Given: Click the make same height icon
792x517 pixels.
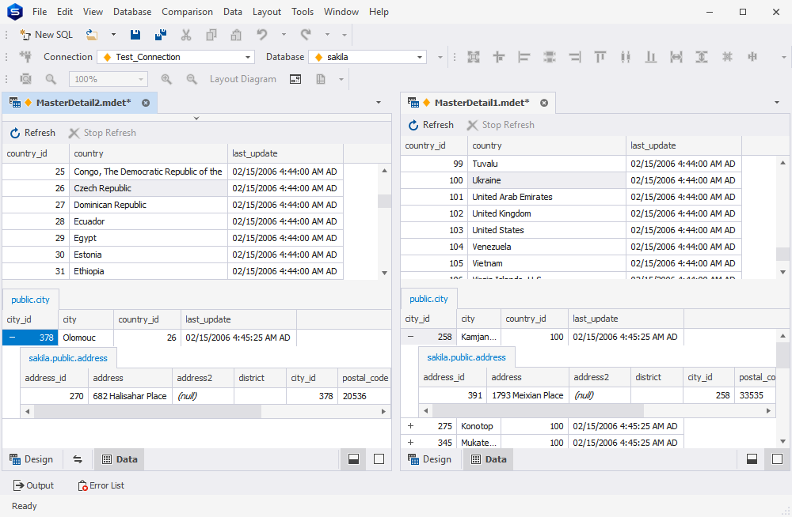Looking at the screenshot, I should tap(702, 57).
